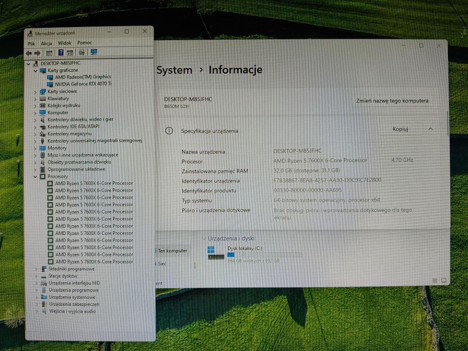Open the Akcja menu

tap(46, 44)
